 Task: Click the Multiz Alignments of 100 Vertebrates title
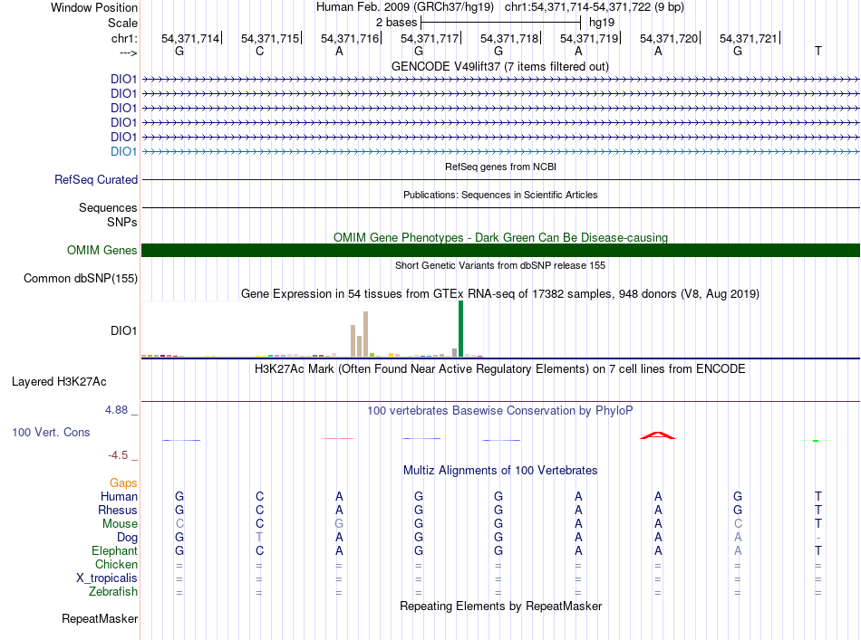(x=499, y=471)
